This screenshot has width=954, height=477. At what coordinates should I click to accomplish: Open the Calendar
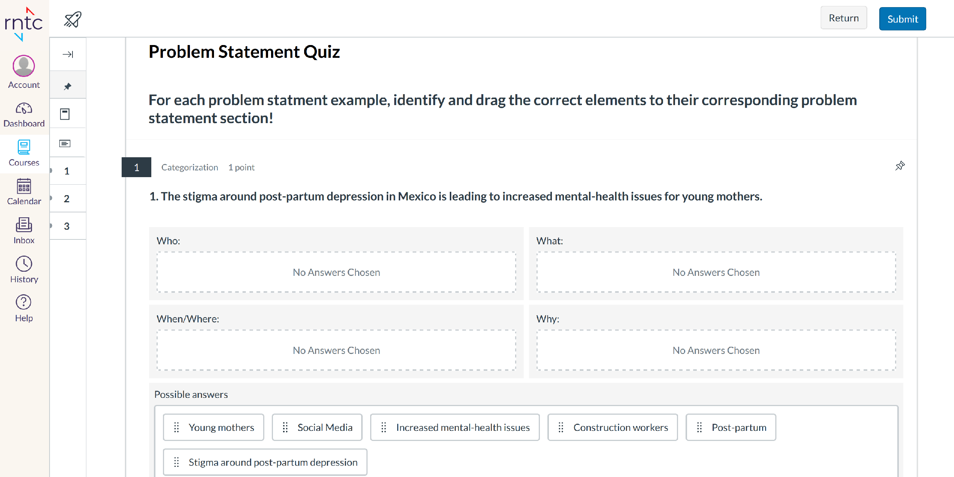pyautogui.click(x=24, y=192)
